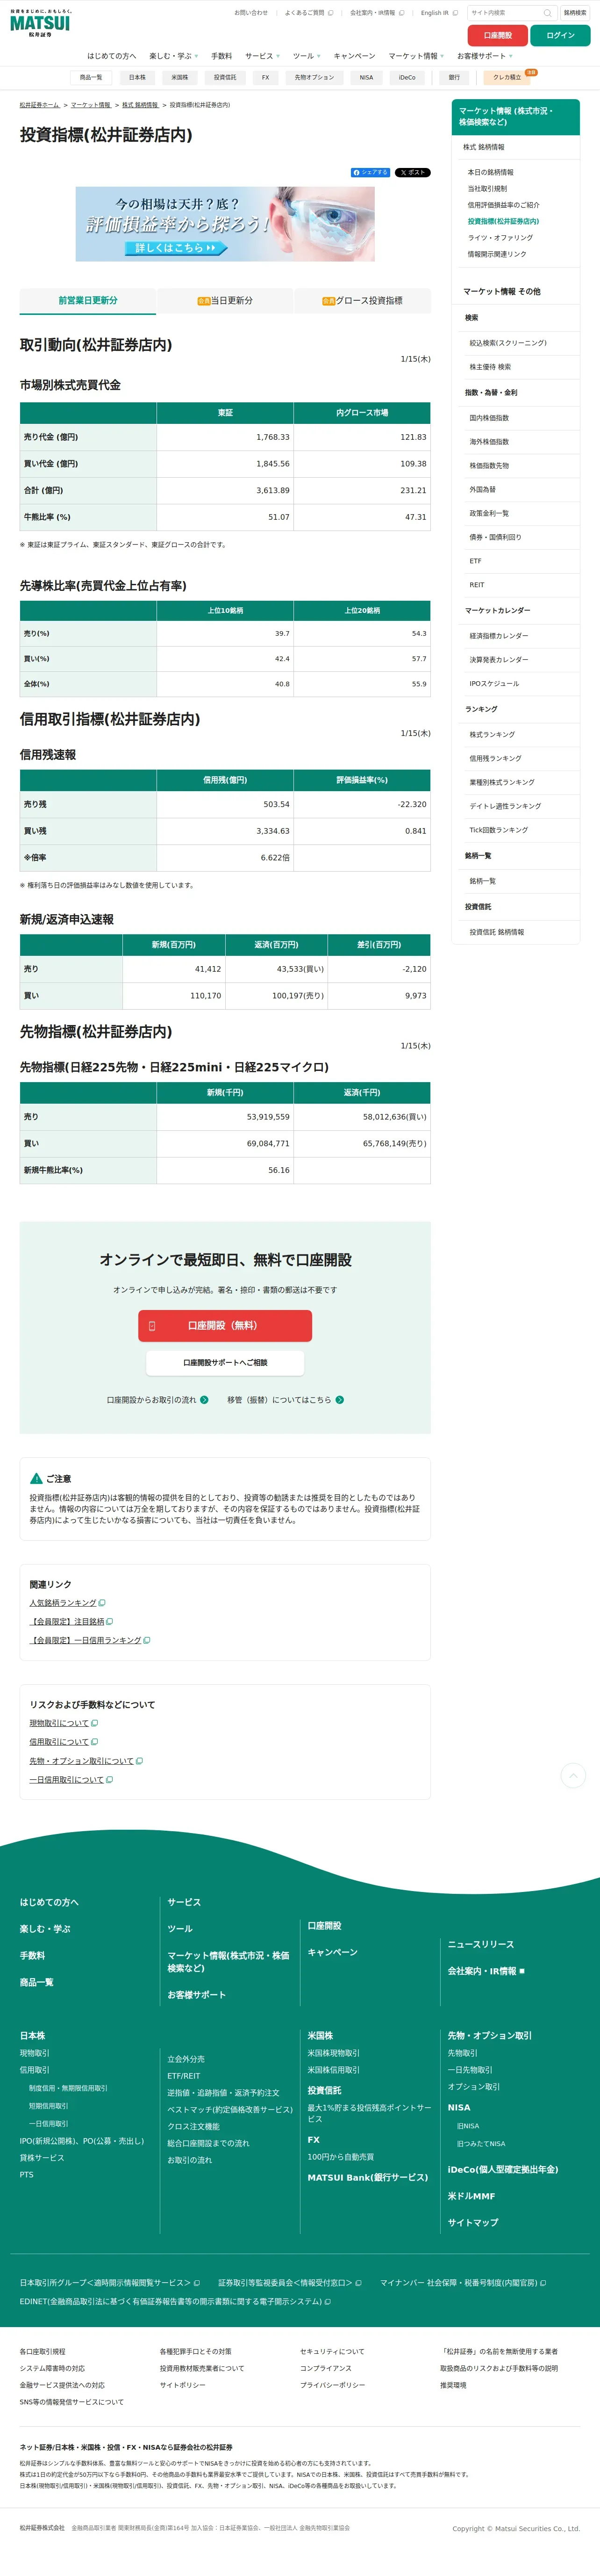Image resolution: width=600 pixels, height=2576 pixels.
Task: Click the search magnifier icon in the site search box
Action: [547, 13]
